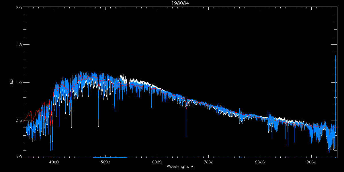The height and width of the screenshot is (172, 344).
Task: Select the 5000 wavelength tick label
Action: point(105,162)
